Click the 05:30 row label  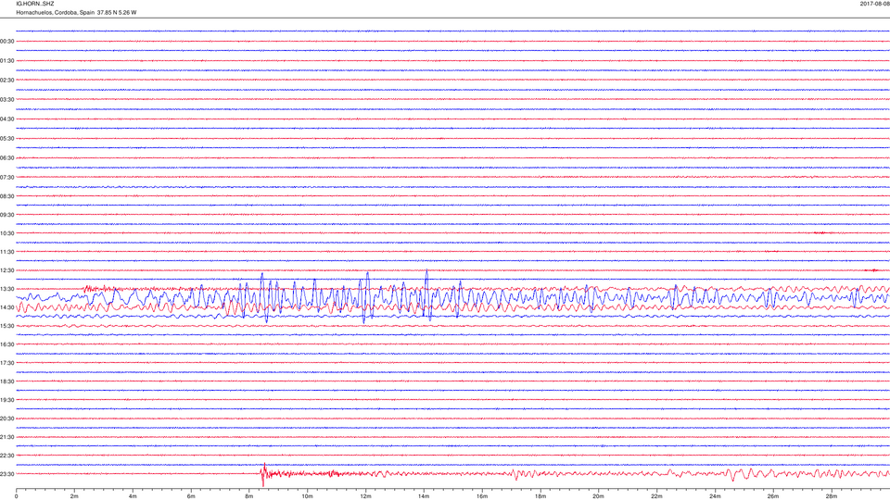[x=6, y=138]
